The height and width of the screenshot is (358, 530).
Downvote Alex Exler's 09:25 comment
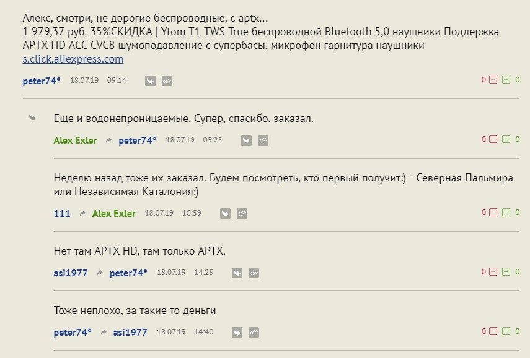pos(493,139)
